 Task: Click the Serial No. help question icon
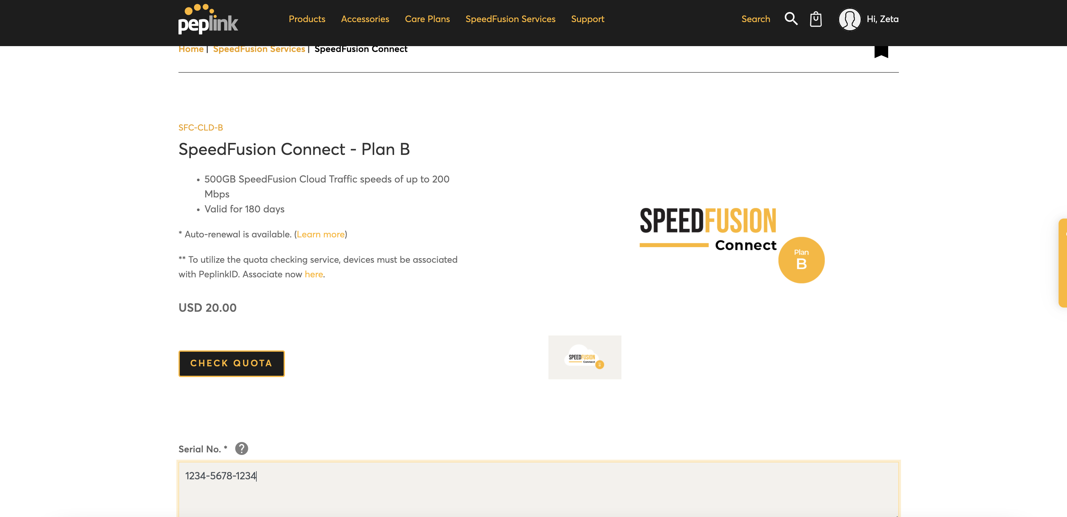pos(241,448)
